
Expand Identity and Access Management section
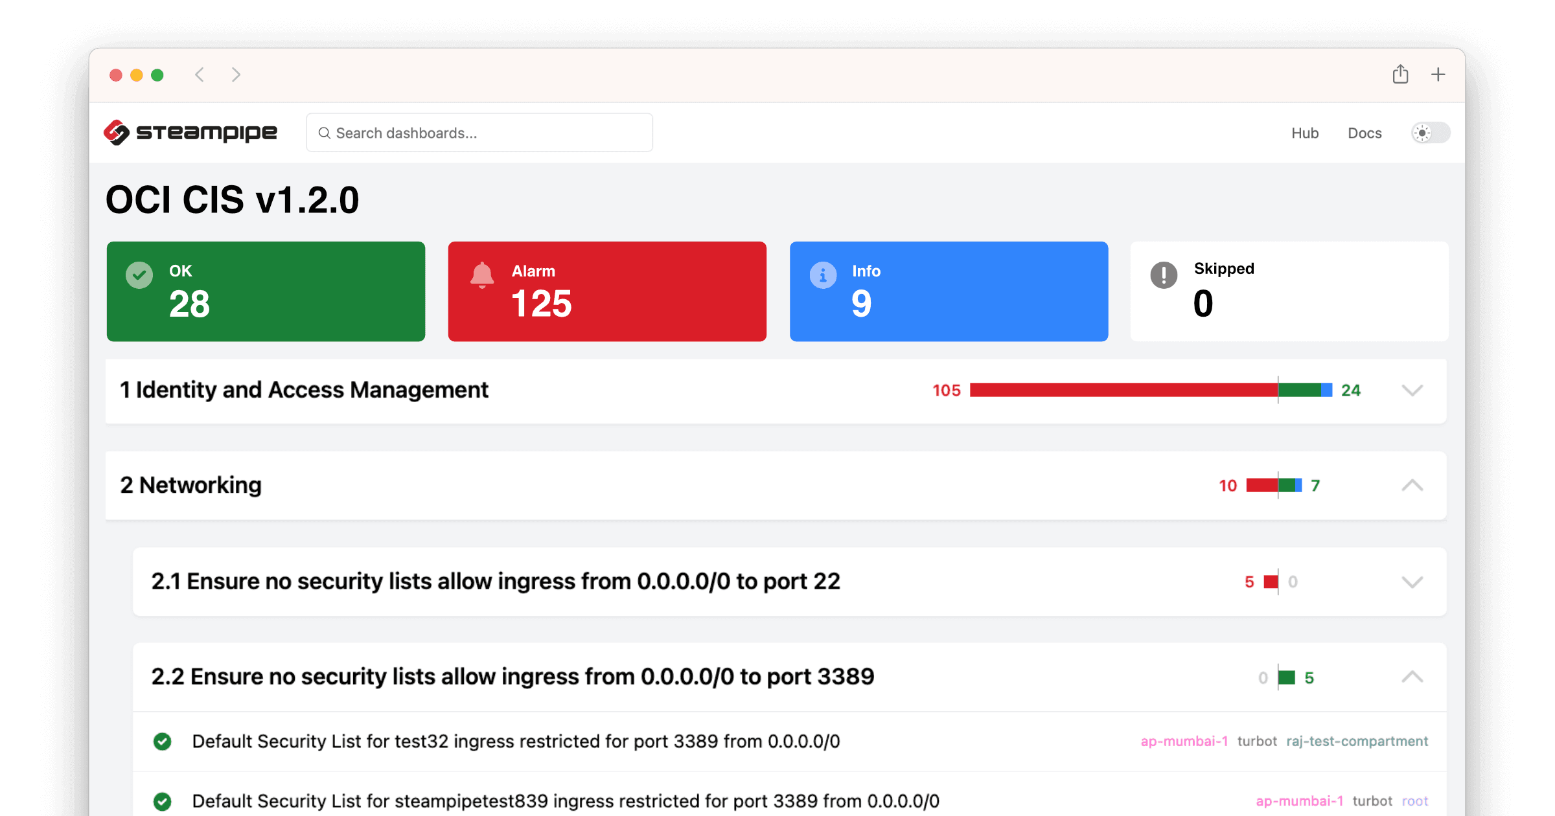coord(1412,391)
